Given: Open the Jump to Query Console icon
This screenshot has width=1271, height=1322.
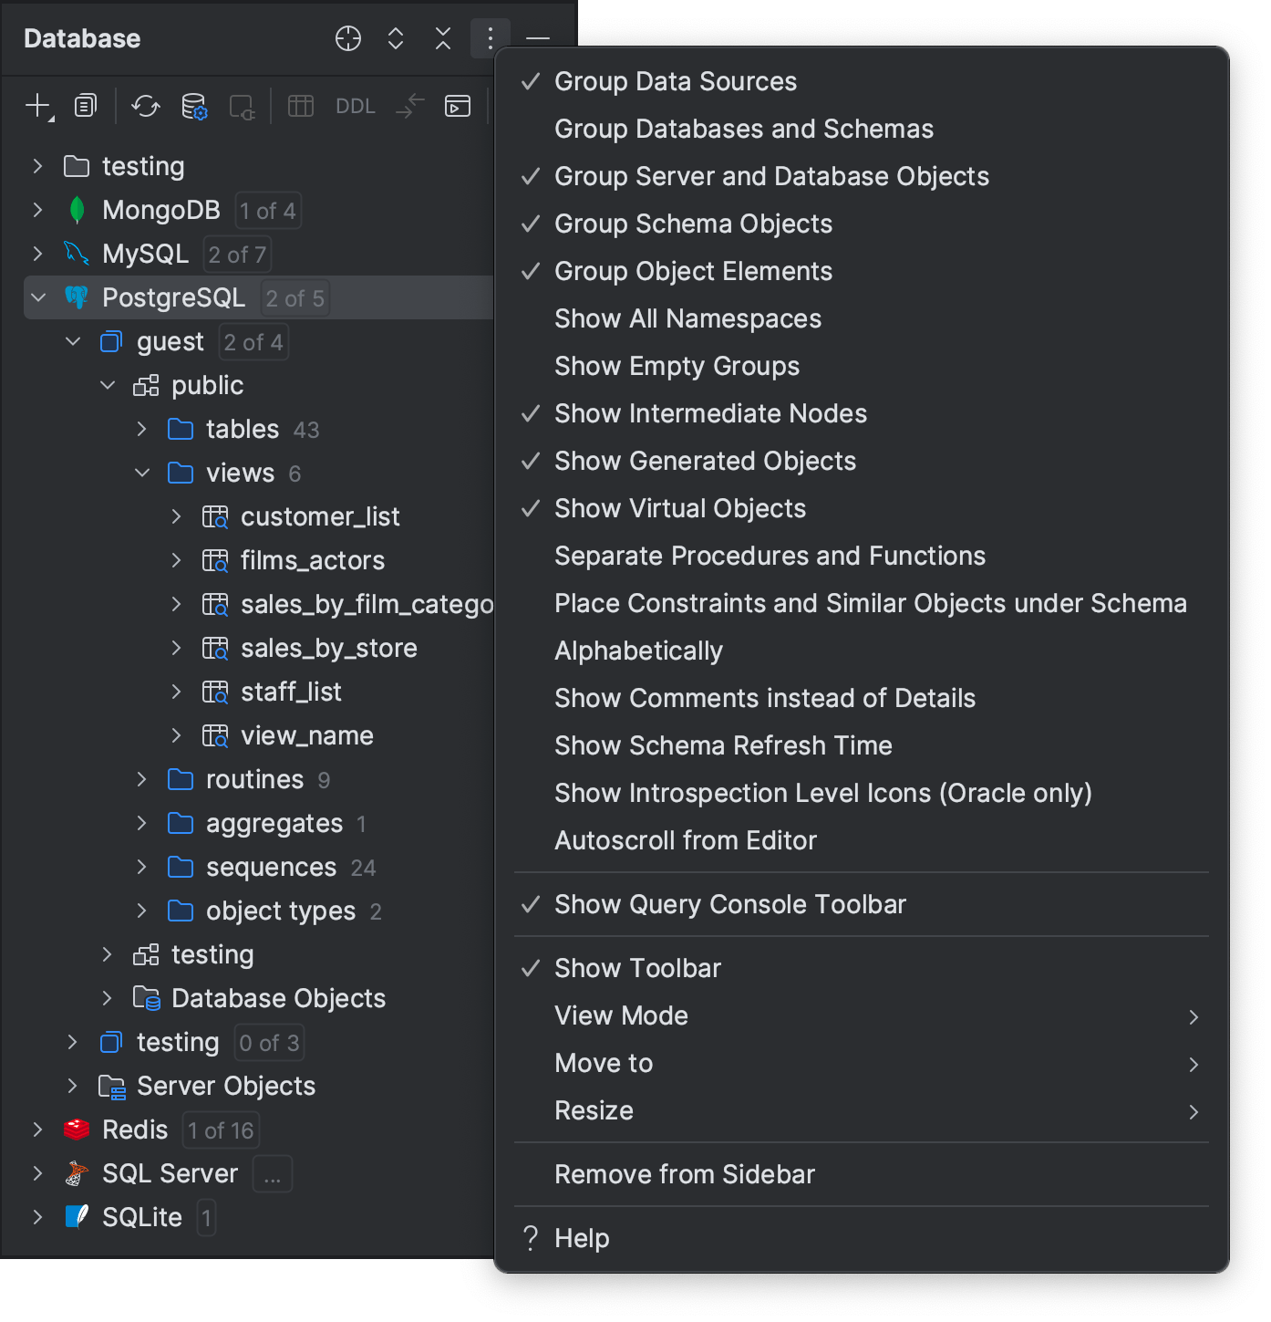Looking at the screenshot, I should [458, 107].
